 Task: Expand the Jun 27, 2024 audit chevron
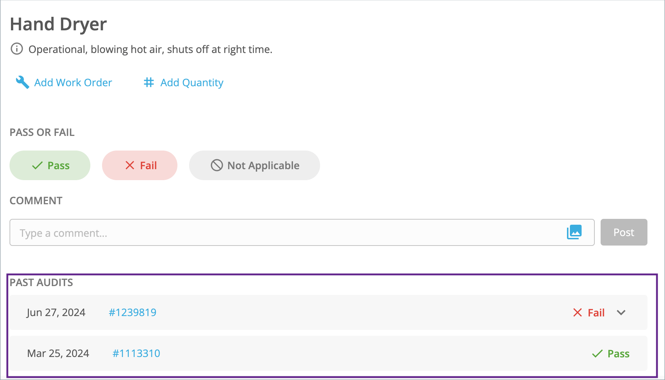pos(621,313)
